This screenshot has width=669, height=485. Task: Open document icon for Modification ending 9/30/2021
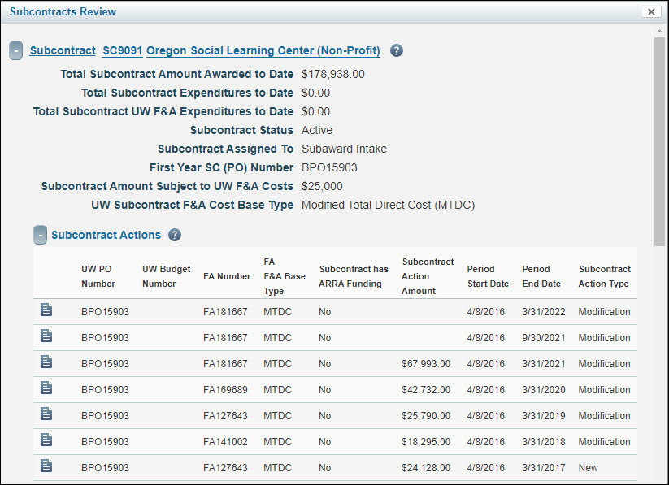46,337
